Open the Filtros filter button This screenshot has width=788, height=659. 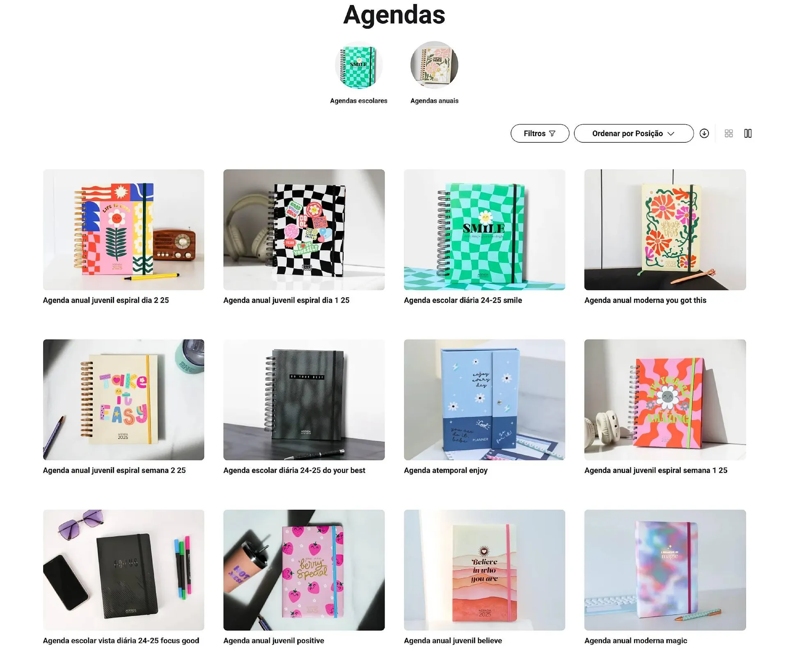[x=540, y=133]
